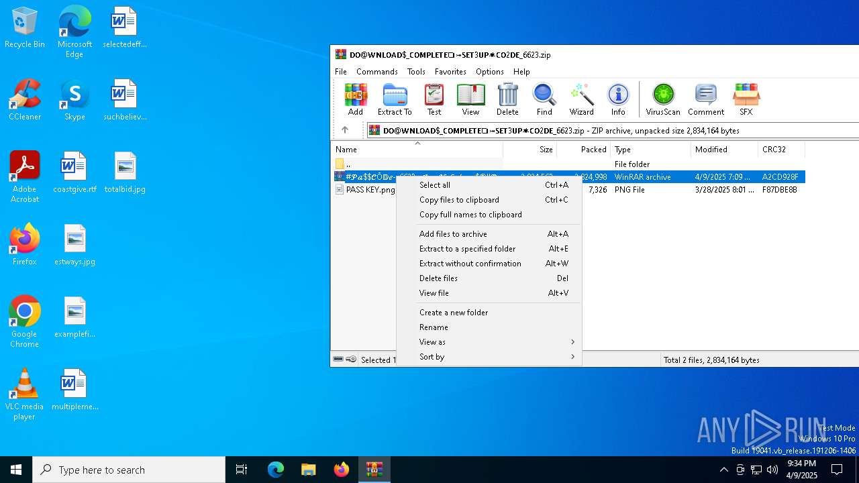Choose Copy full names to clipboard
The image size is (859, 483).
pos(489,215)
